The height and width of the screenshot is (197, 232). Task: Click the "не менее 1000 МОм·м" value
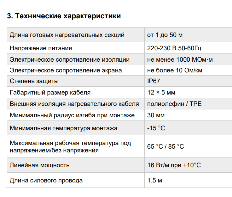point(180,59)
